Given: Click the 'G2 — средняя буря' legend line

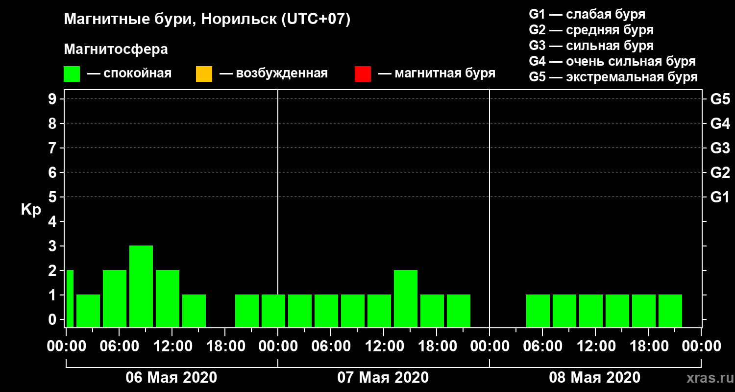Looking at the screenshot, I should (x=591, y=30).
